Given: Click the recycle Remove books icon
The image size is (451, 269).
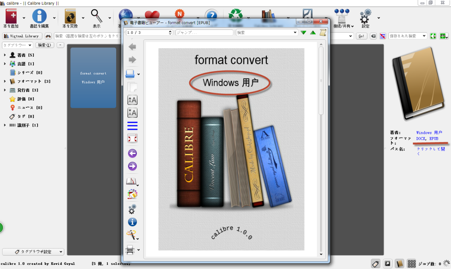Looking at the screenshot, I should [236, 14].
